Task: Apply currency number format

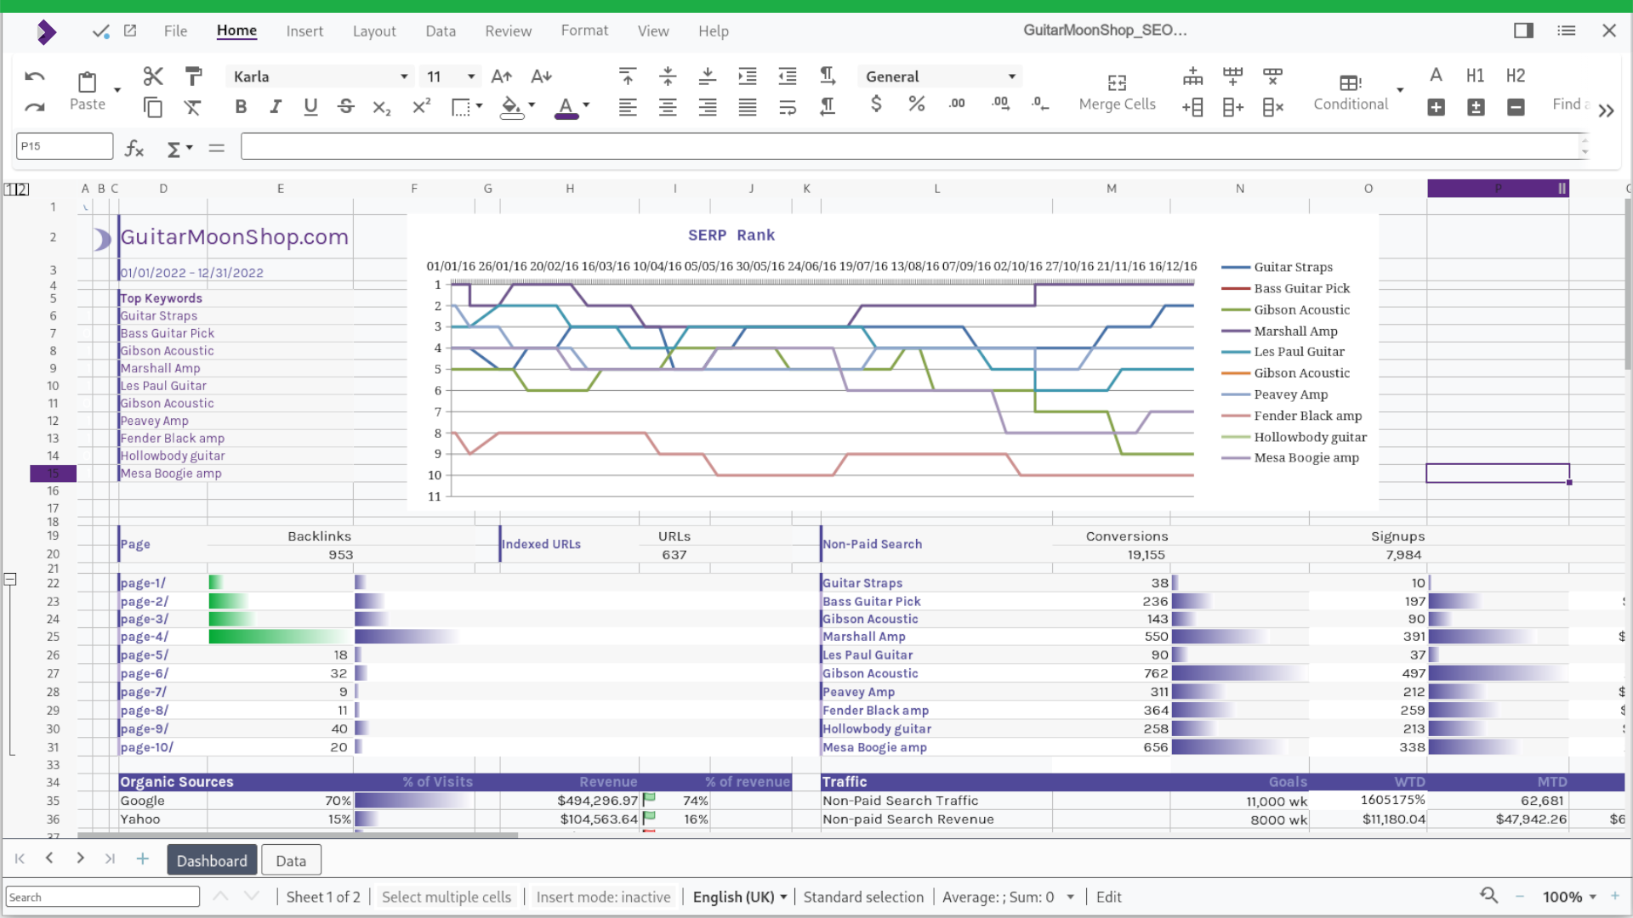Action: pyautogui.click(x=876, y=105)
